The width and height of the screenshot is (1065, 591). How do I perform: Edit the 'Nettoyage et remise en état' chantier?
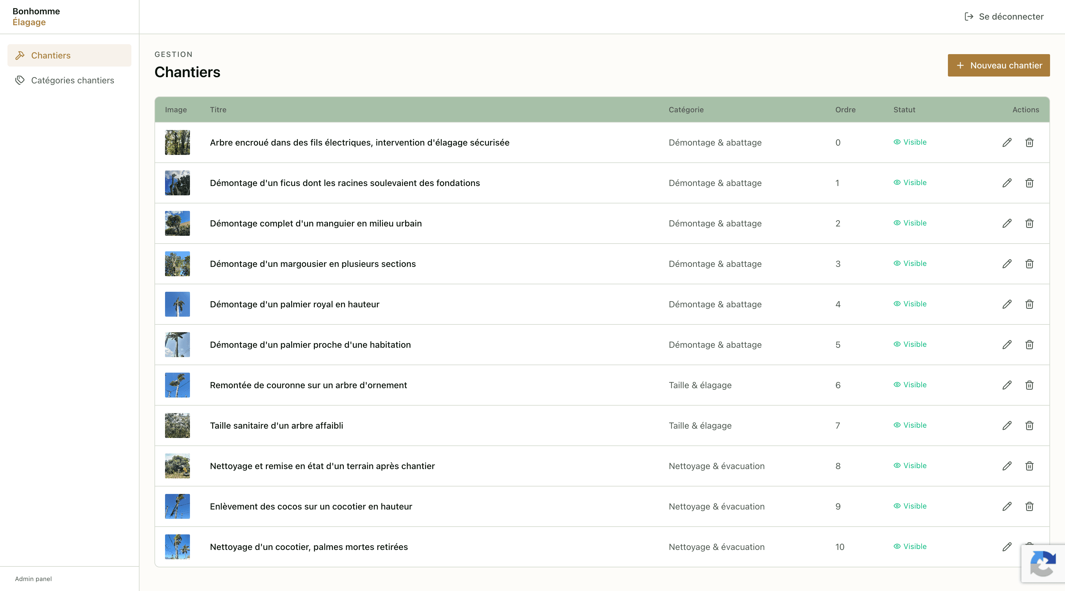(1007, 466)
